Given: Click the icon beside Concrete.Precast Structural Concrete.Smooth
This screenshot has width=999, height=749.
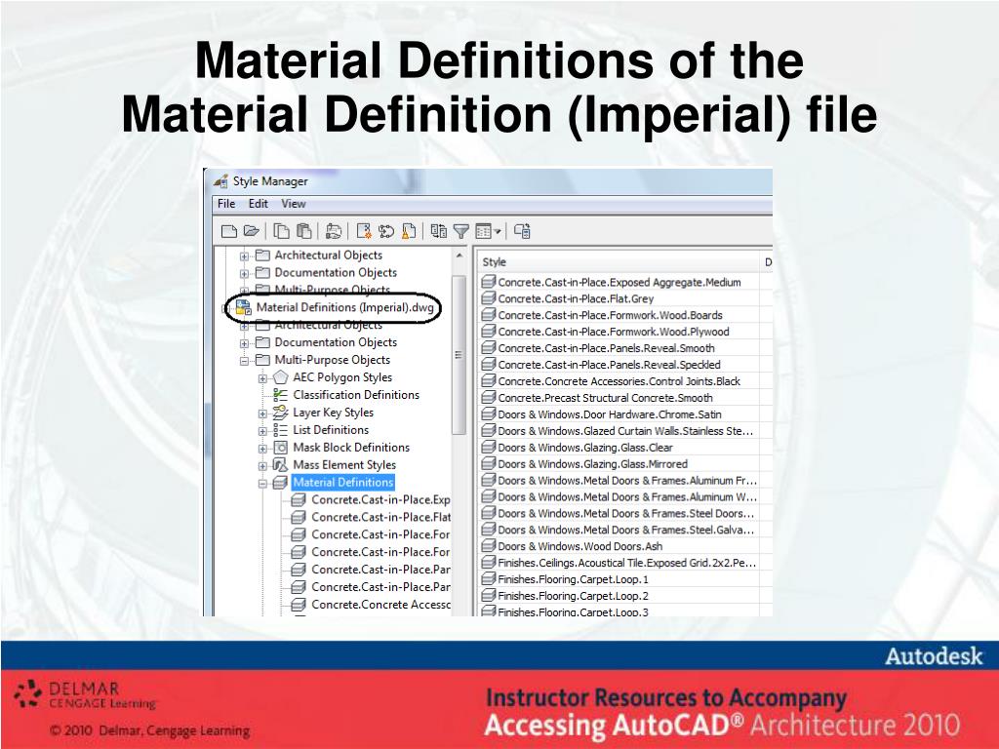Looking at the screenshot, I should 489,398.
